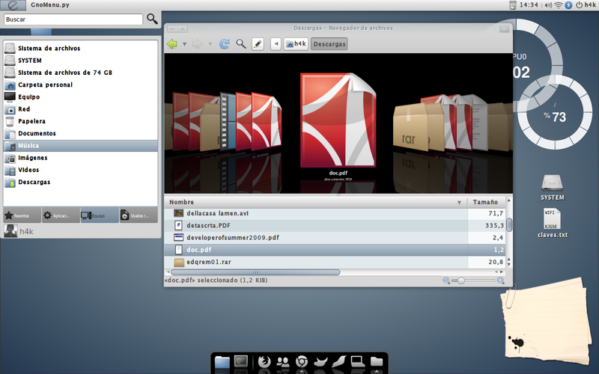The height and width of the screenshot is (374, 599).
Task: Open Carpeta personal entry
Action: coord(81,85)
